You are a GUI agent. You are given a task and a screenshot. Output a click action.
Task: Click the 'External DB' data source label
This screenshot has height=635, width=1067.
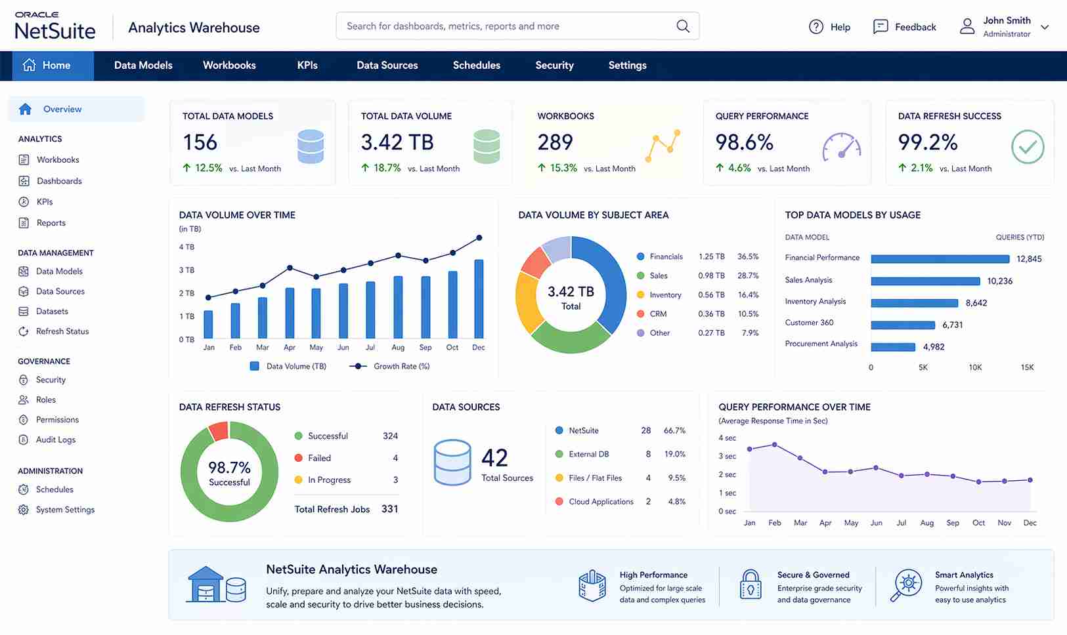(x=589, y=454)
